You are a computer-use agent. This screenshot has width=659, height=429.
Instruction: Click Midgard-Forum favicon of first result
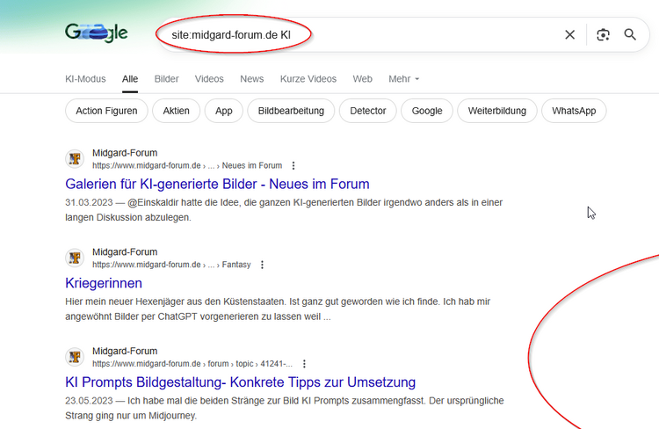click(75, 159)
